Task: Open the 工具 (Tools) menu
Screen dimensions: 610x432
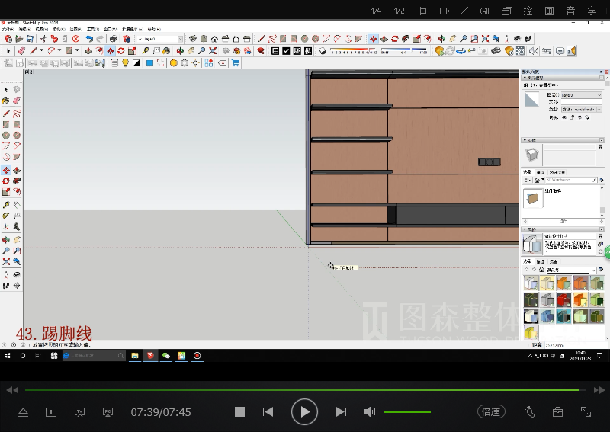Action: (93, 30)
